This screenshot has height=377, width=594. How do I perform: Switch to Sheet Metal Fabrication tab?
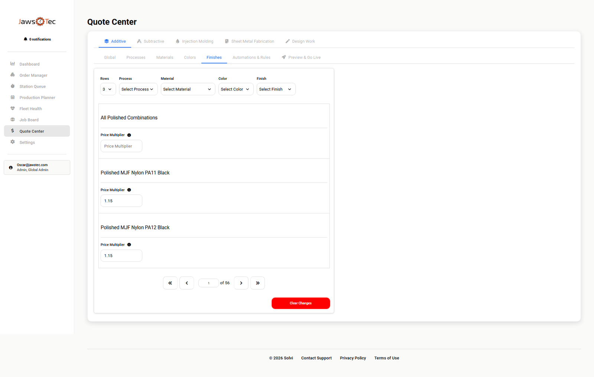point(249,41)
